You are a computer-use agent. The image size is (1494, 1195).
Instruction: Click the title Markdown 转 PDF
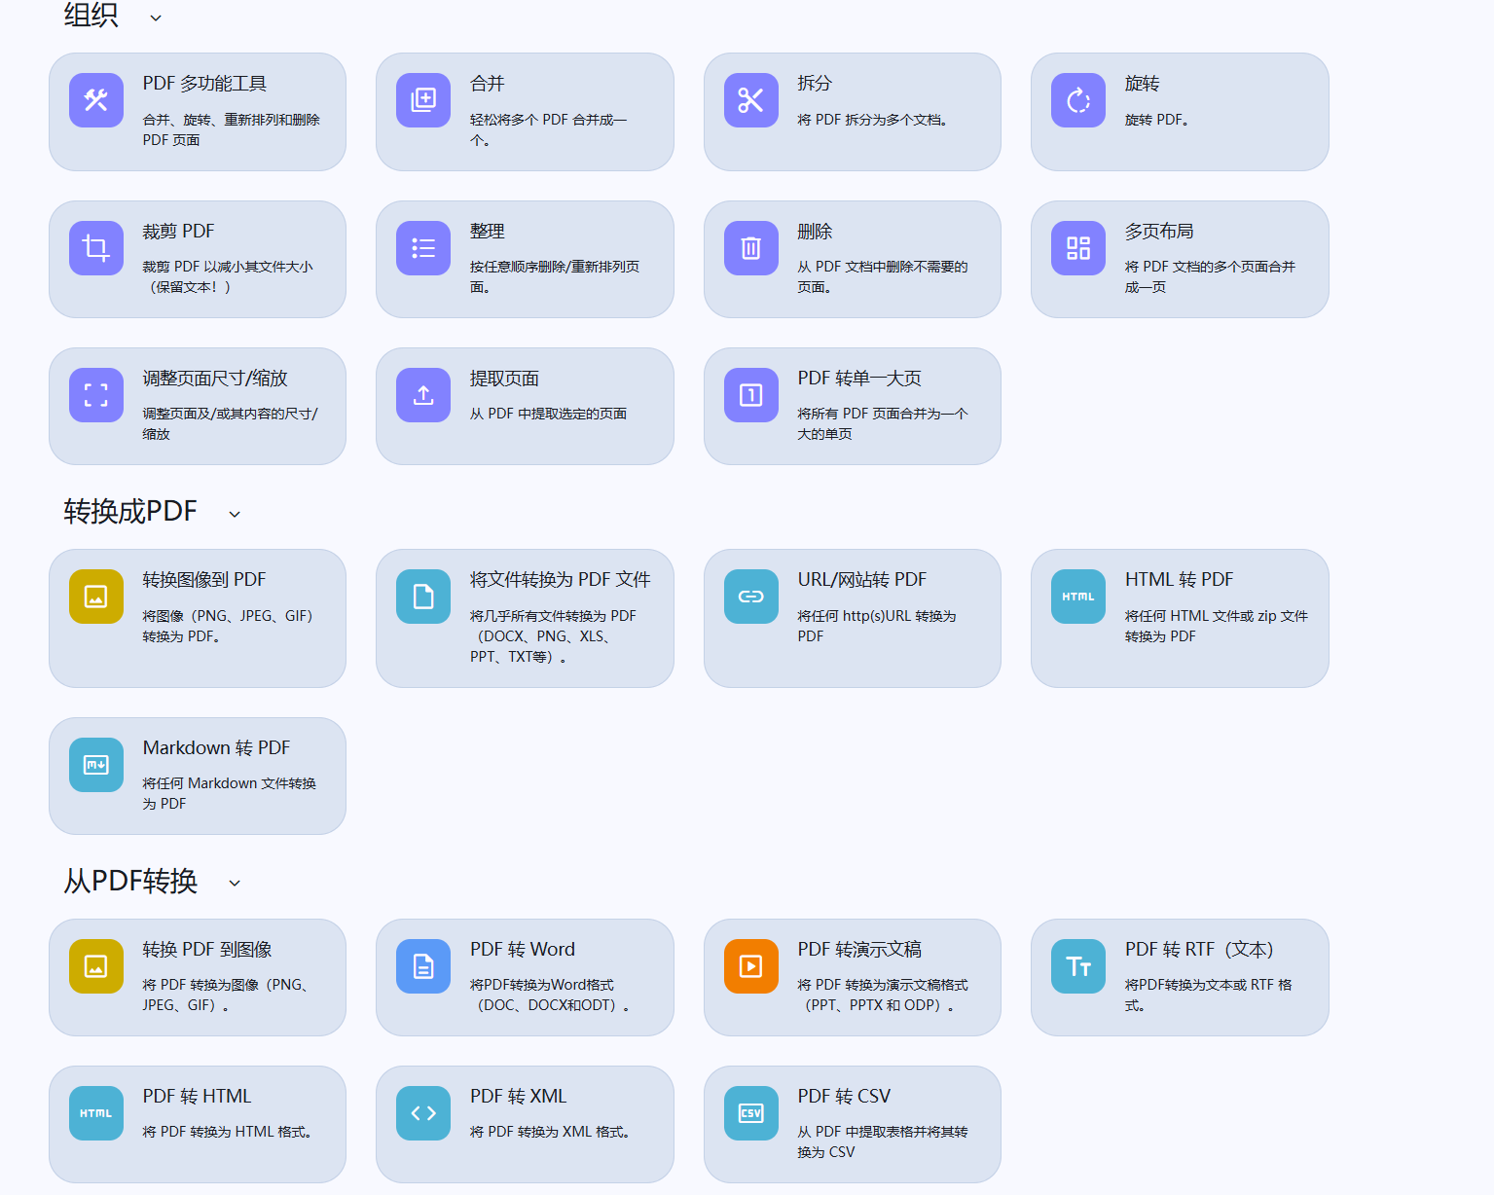click(216, 748)
